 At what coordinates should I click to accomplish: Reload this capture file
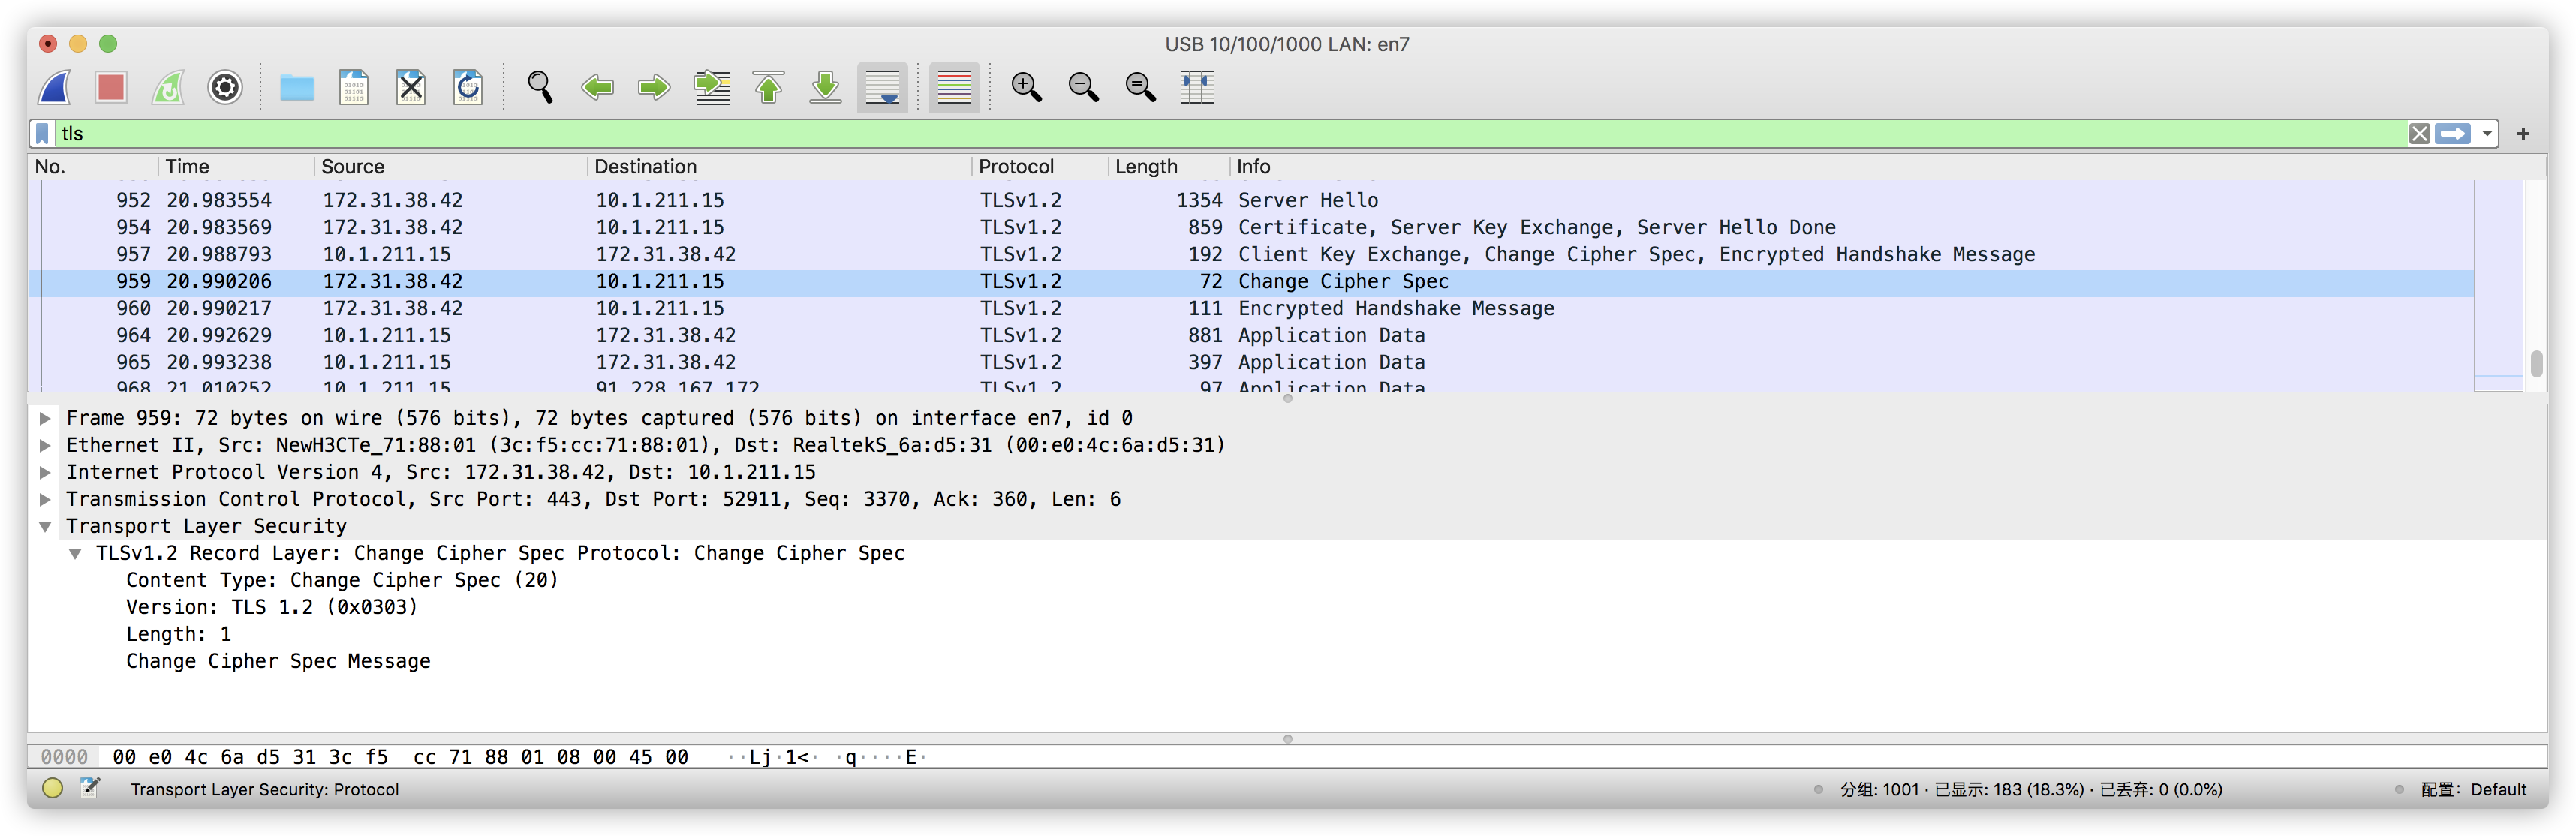click(x=467, y=88)
